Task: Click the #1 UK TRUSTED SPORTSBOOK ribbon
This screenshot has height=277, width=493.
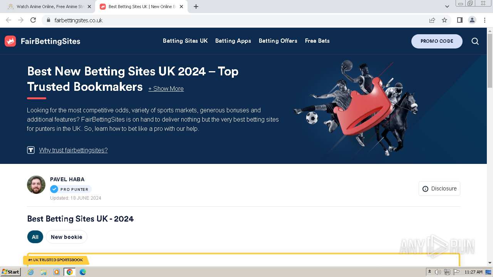Action: pyautogui.click(x=56, y=260)
